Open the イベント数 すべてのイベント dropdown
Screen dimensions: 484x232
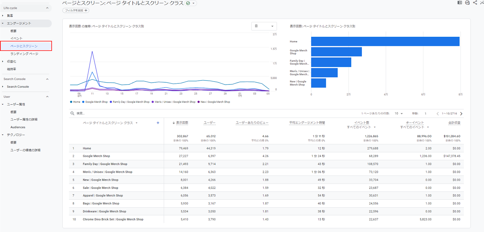pyautogui.click(x=361, y=127)
